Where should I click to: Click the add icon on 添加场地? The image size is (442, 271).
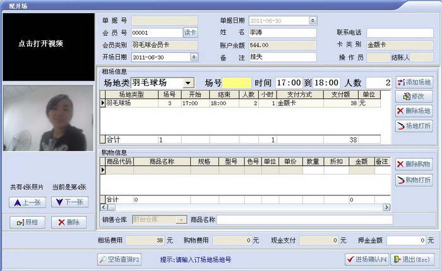[x=401, y=83]
